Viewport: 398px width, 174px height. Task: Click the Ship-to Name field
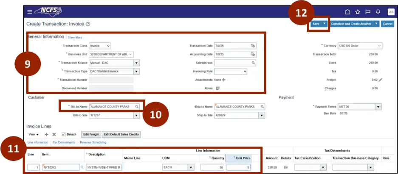pos(240,107)
